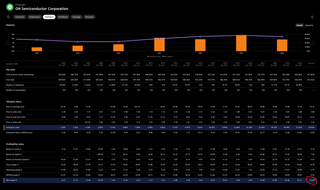
Task: Click the Profitability ratios section heading
Action: point(14,144)
